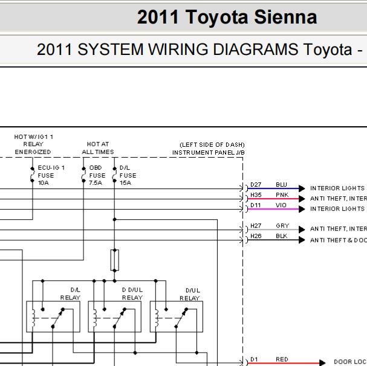Click the 2011 Toyota Sienna title
Screen dimensions: 367x366
(x=227, y=17)
